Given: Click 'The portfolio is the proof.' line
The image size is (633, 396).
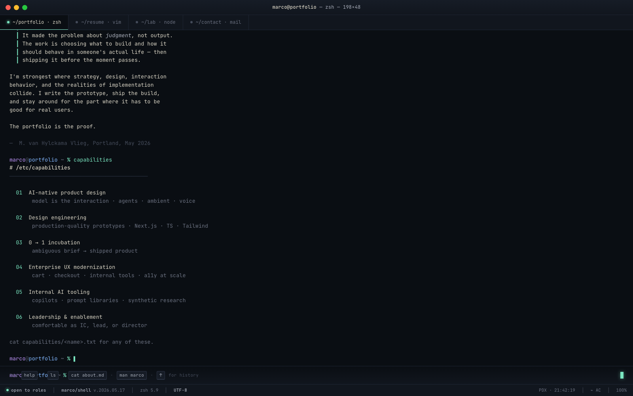Looking at the screenshot, I should pos(53,127).
